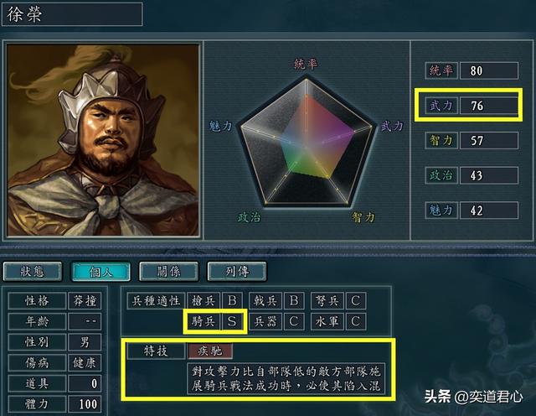Click the 體力 value 100
Image resolution: width=536 pixels, height=416 pixels.
coord(85,403)
